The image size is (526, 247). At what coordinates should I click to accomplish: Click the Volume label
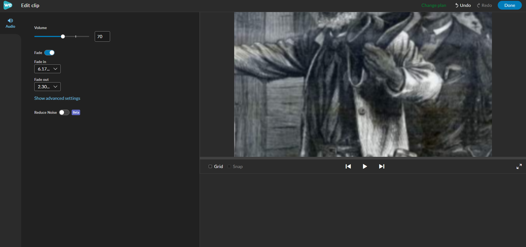point(41,28)
